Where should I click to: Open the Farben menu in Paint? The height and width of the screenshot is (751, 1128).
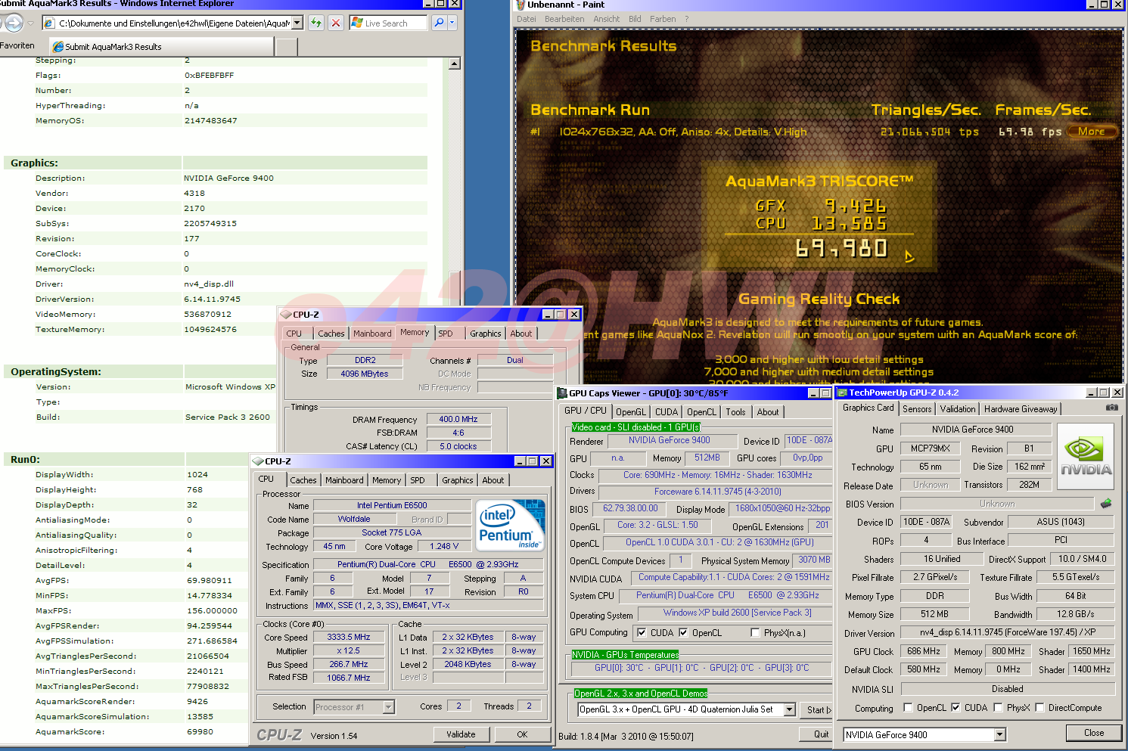click(663, 19)
